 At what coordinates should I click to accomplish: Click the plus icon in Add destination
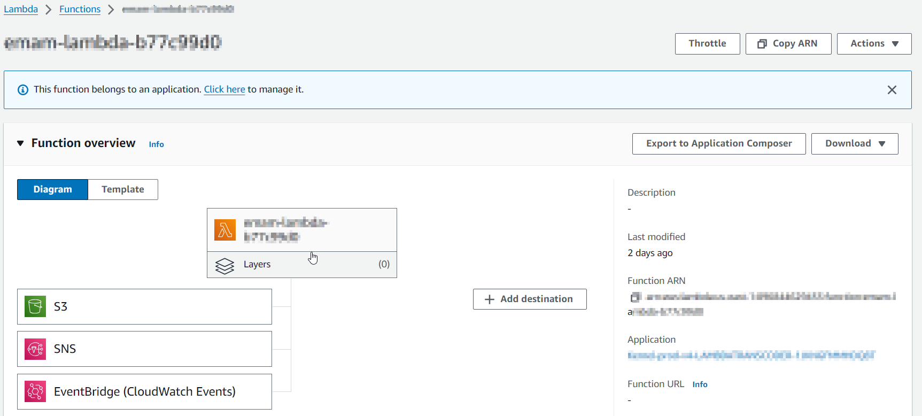pos(489,299)
